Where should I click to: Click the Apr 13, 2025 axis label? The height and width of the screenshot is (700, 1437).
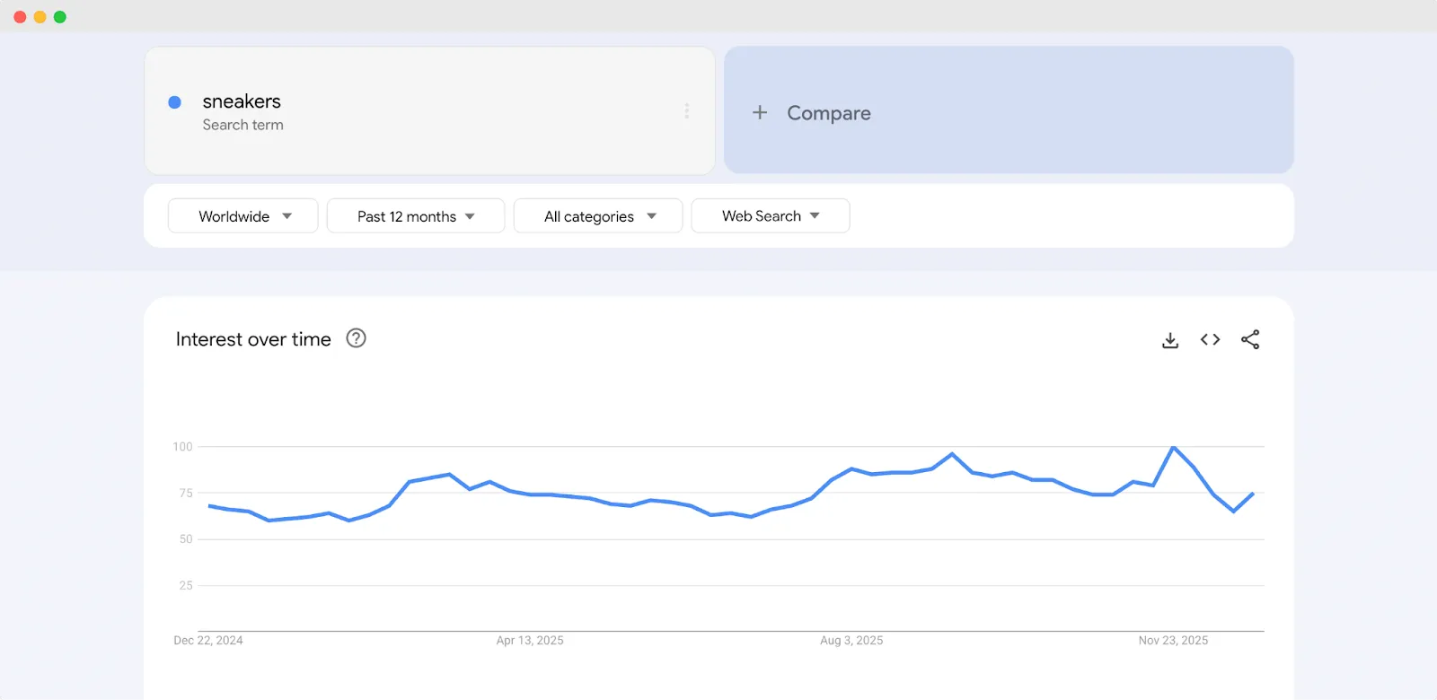coord(530,640)
